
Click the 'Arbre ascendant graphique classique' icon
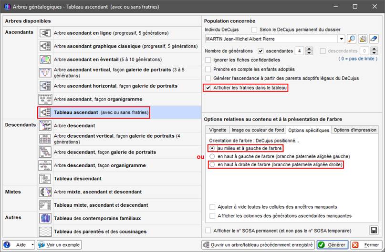point(45,46)
